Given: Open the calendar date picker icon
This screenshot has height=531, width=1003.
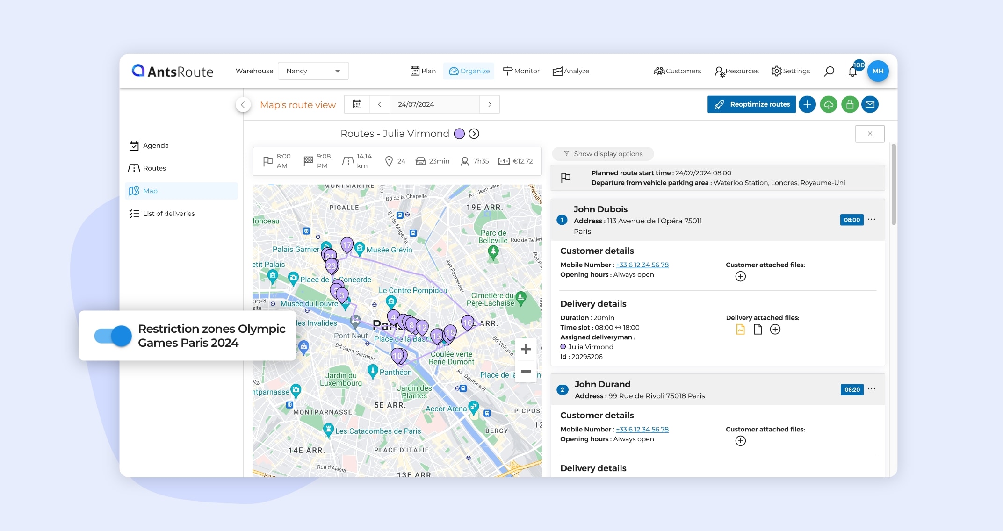Looking at the screenshot, I should [x=357, y=104].
